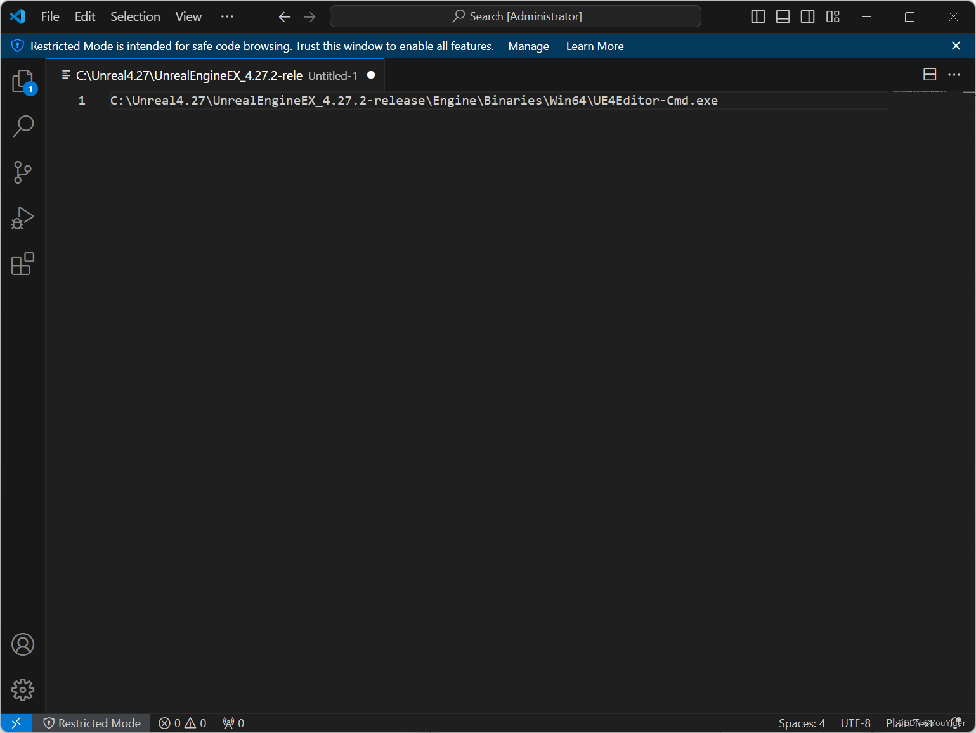This screenshot has height=733, width=976.
Task: Toggle the Primary Side Bar control
Action: tap(758, 16)
